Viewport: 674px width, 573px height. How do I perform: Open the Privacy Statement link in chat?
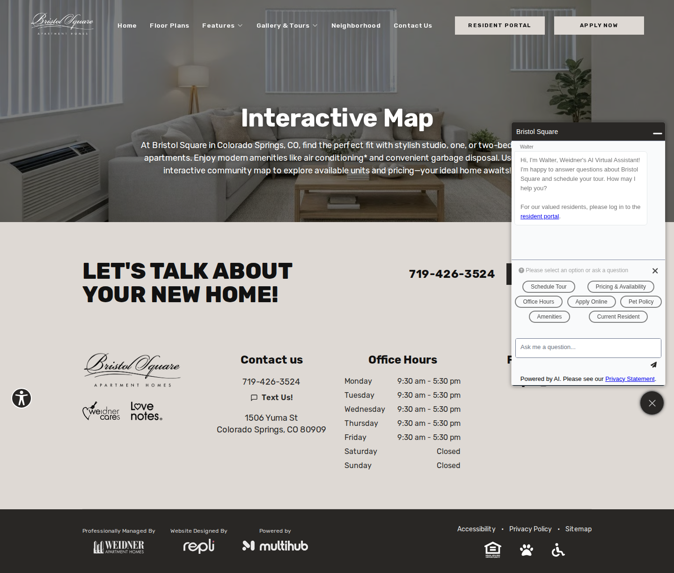click(x=630, y=379)
